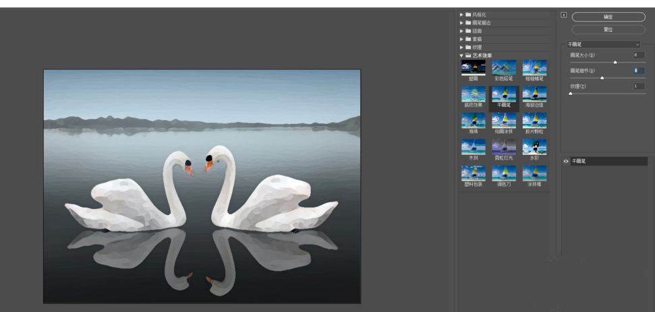
Task: Select the 粗糙蜡笔 (Rough Pastels) filter thumbnail
Action: click(x=534, y=67)
